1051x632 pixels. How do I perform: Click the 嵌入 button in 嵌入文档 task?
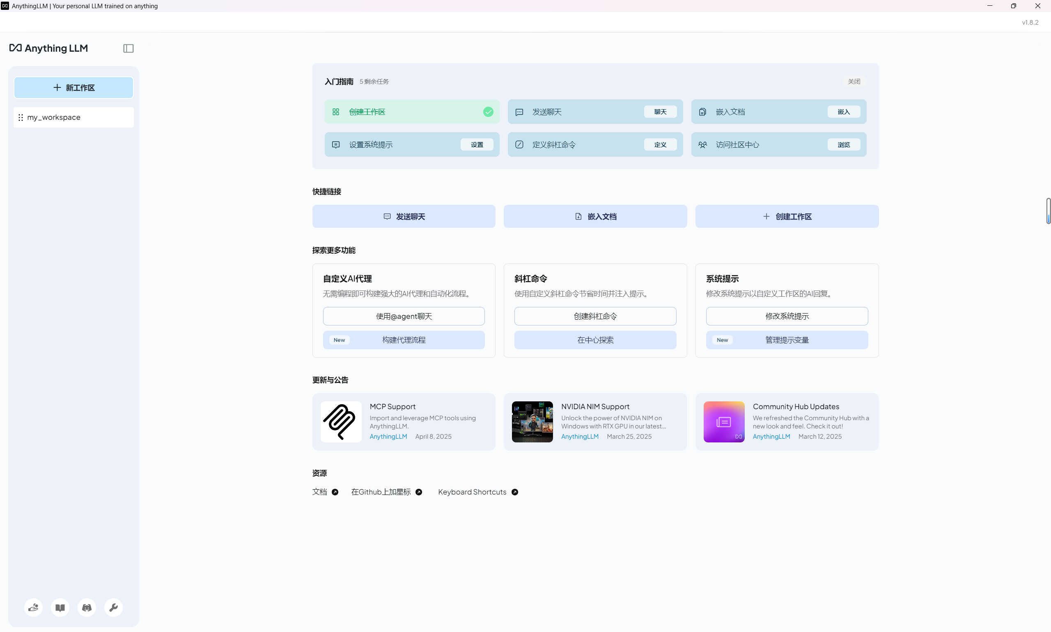(844, 112)
